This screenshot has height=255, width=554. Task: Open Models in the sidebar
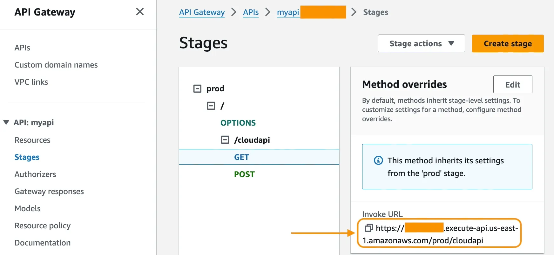tap(28, 208)
